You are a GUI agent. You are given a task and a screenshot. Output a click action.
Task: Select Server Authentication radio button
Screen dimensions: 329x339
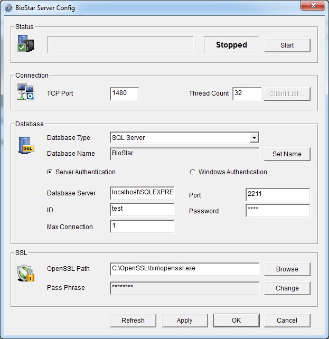[50, 172]
